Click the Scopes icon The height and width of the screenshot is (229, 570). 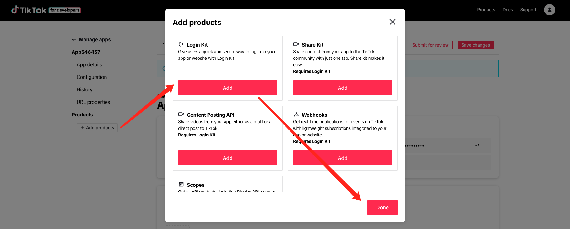[x=181, y=185]
